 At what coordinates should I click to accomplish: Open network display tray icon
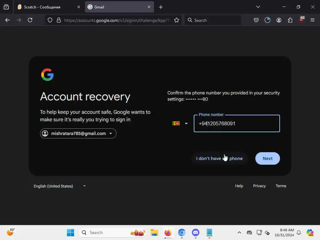259,232
